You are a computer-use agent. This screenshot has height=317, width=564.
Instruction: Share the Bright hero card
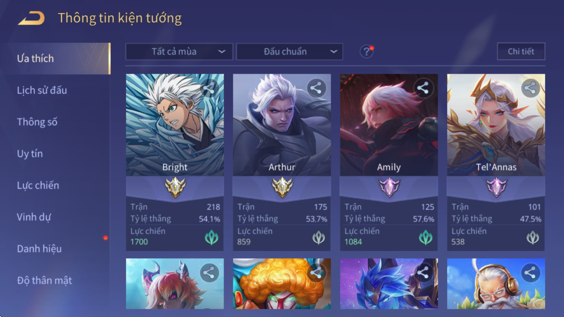(209, 88)
